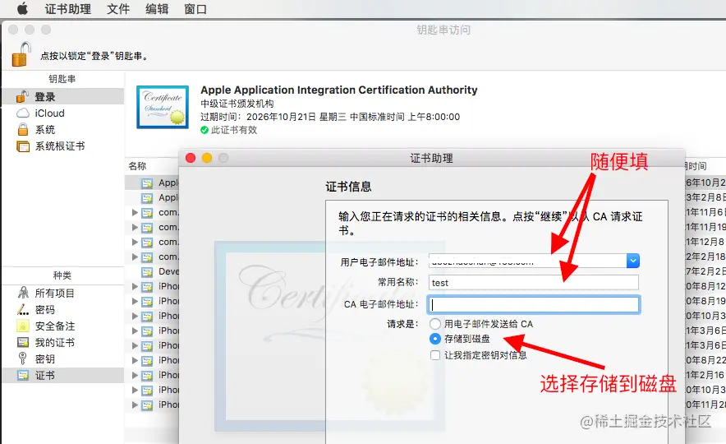
Task: Select the 系统 keychain
Action: coord(63,130)
